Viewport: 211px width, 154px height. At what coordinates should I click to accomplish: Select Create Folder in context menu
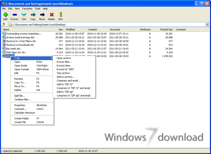(x=21, y=119)
